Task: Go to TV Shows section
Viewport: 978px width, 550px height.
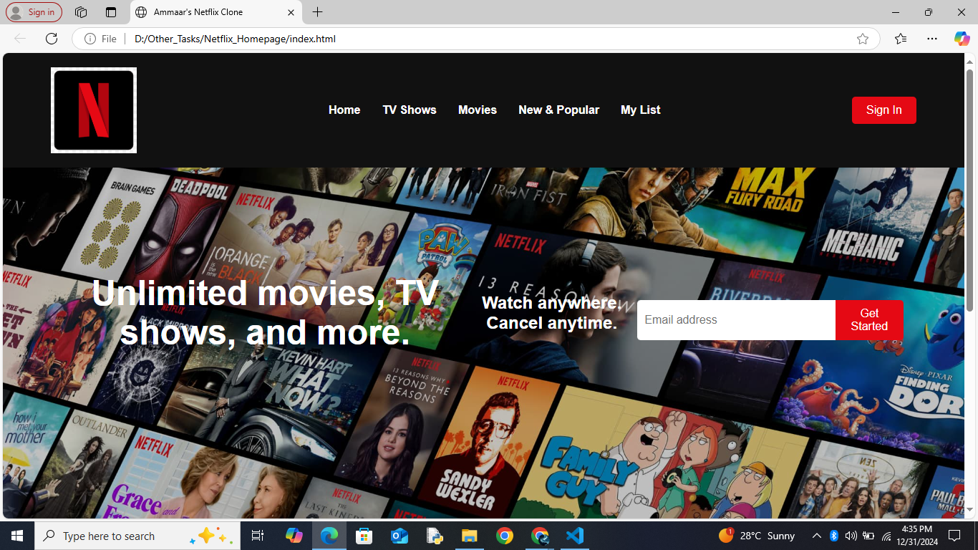Action: 410,110
